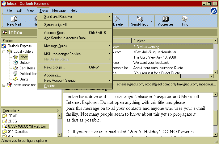Click preview pane scrollbar up arrow
This screenshot has height=144, width=219.
tap(215, 95)
